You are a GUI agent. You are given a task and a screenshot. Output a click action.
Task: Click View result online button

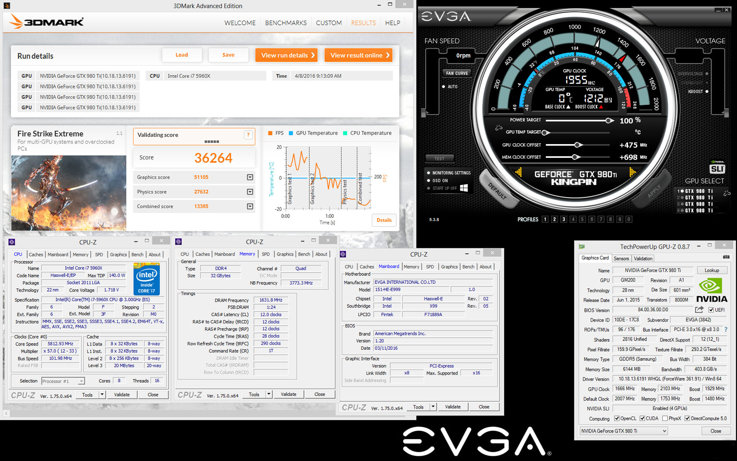(359, 55)
